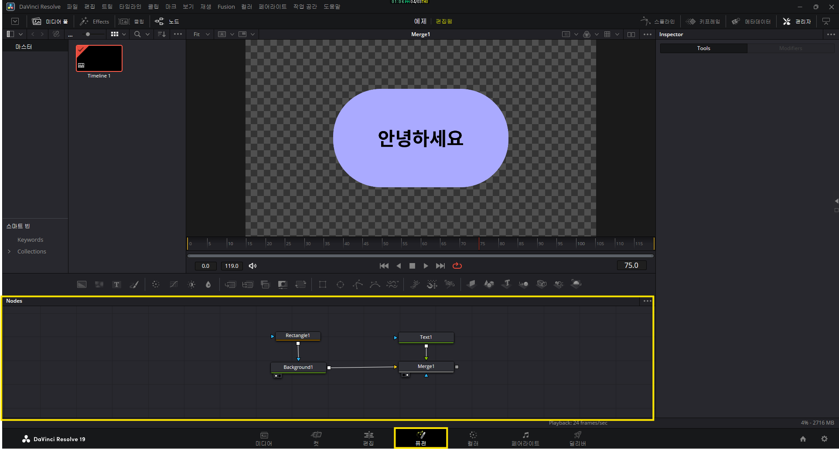The height and width of the screenshot is (449, 839).
Task: Switch to the Tools tab in Inspector
Action: click(703, 48)
